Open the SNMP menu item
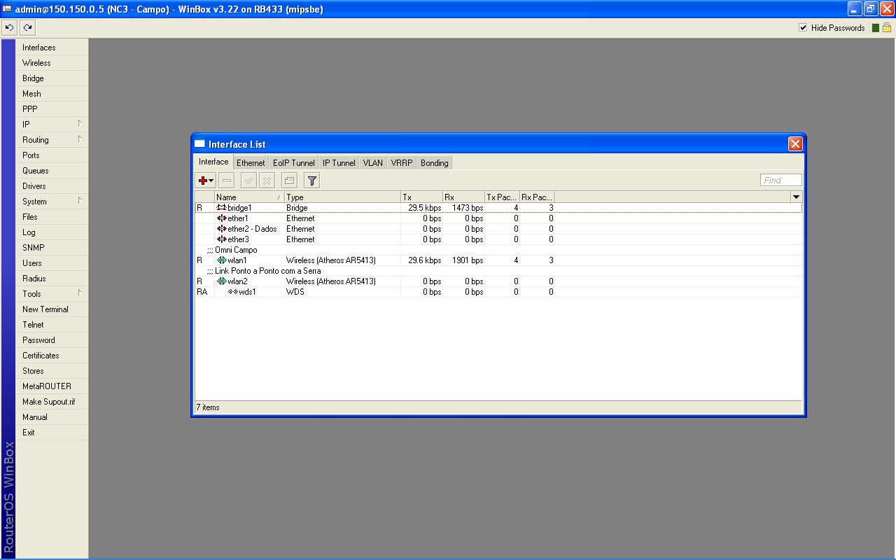 (x=52, y=248)
